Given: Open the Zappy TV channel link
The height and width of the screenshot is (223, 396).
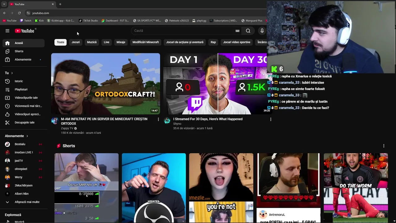Looking at the screenshot, I should (x=67, y=128).
